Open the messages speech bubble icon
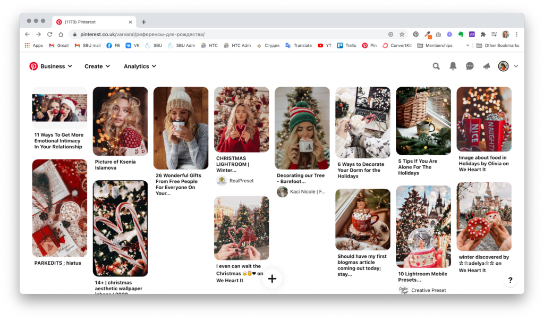The image size is (544, 320). (470, 66)
